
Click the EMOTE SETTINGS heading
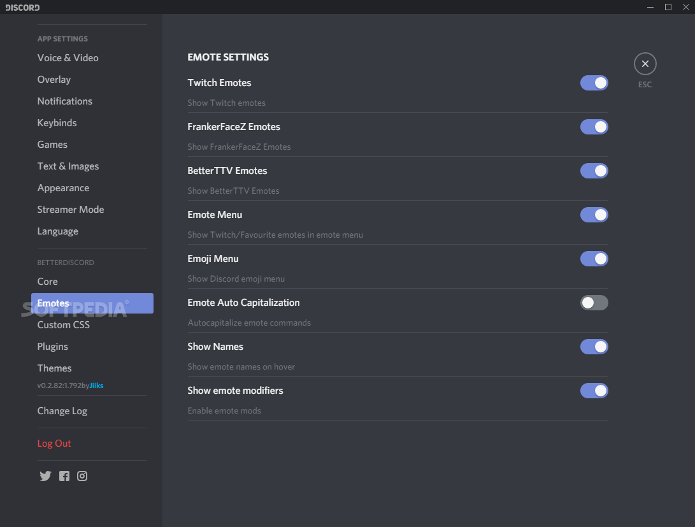coord(228,57)
